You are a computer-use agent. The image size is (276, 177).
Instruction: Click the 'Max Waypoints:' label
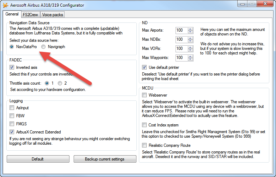coord(155,58)
